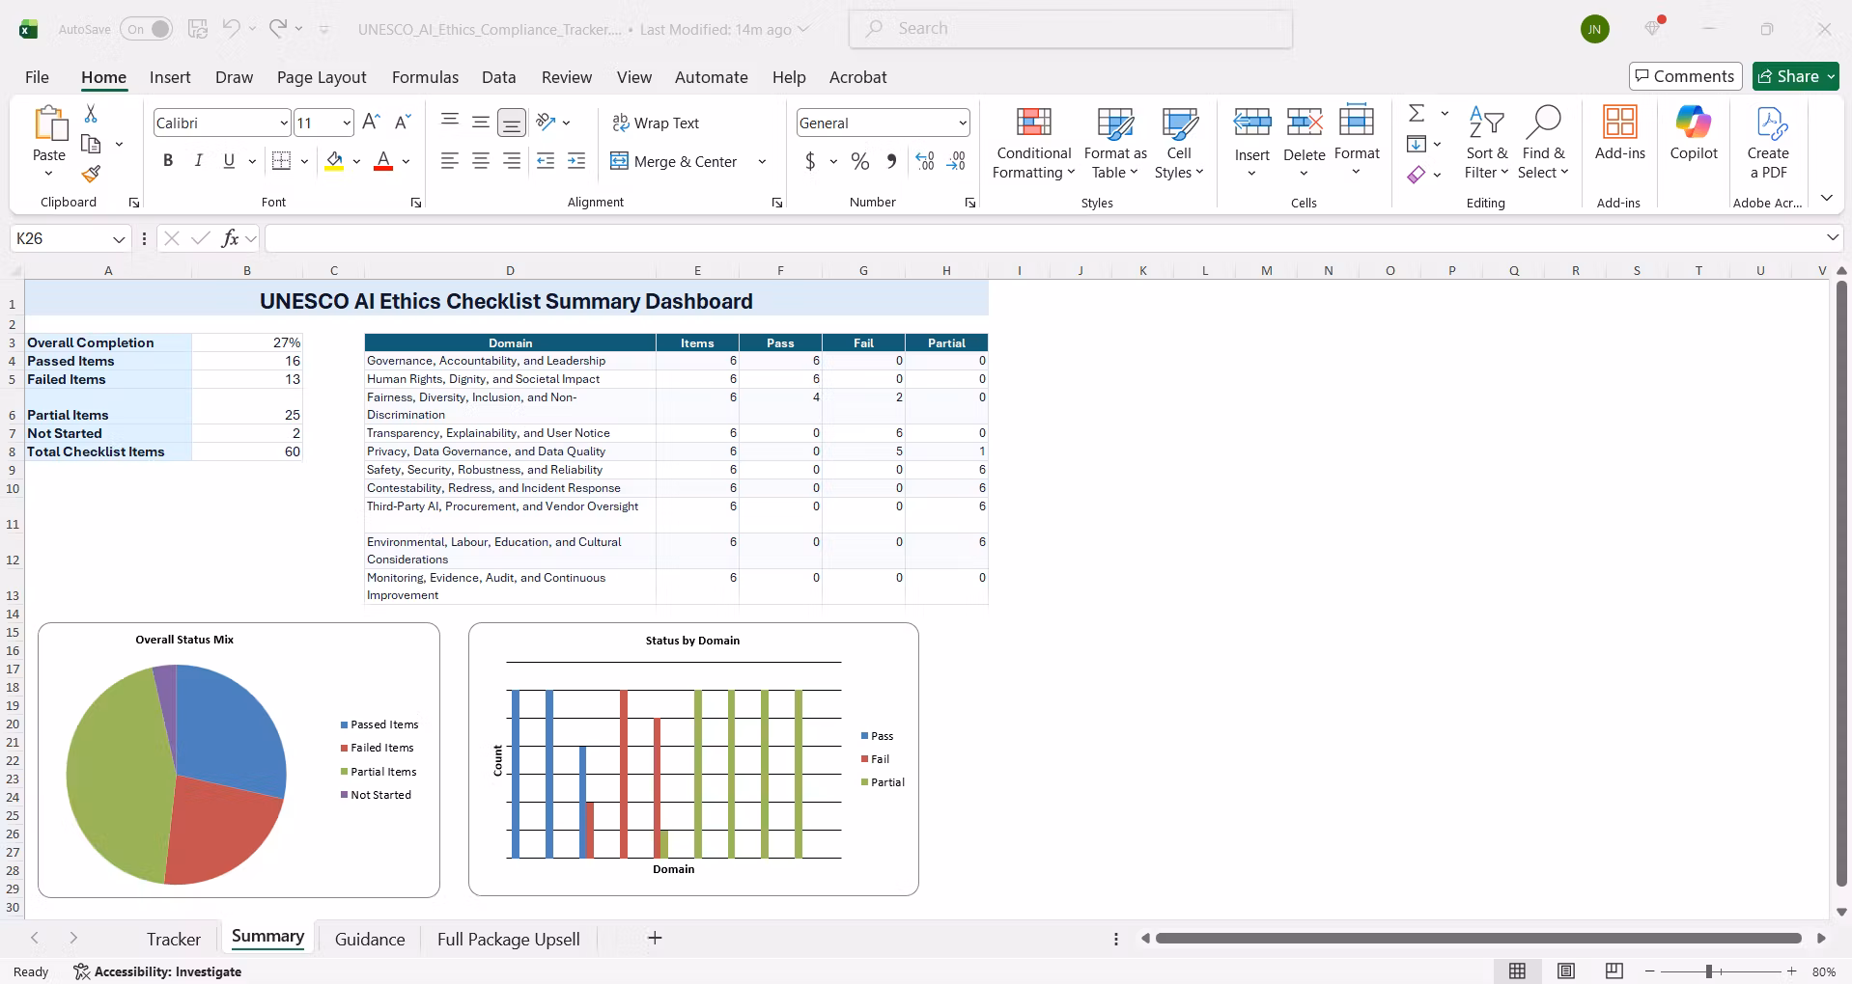Toggle Underline formatting
This screenshot has height=984, width=1852.
pos(229,161)
